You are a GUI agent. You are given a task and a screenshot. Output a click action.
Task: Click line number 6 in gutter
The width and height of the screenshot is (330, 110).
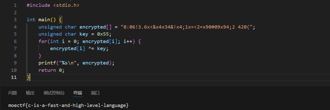[x=15, y=41]
